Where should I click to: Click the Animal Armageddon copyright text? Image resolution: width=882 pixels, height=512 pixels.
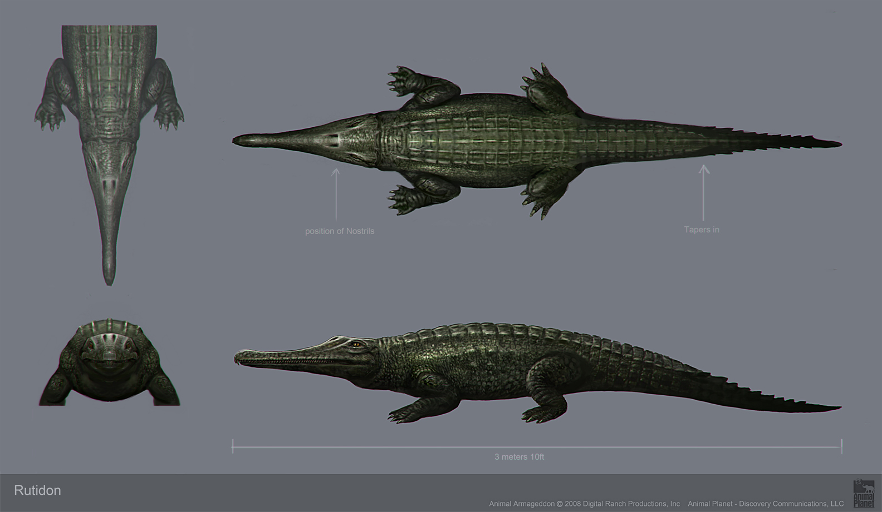pyautogui.click(x=585, y=504)
